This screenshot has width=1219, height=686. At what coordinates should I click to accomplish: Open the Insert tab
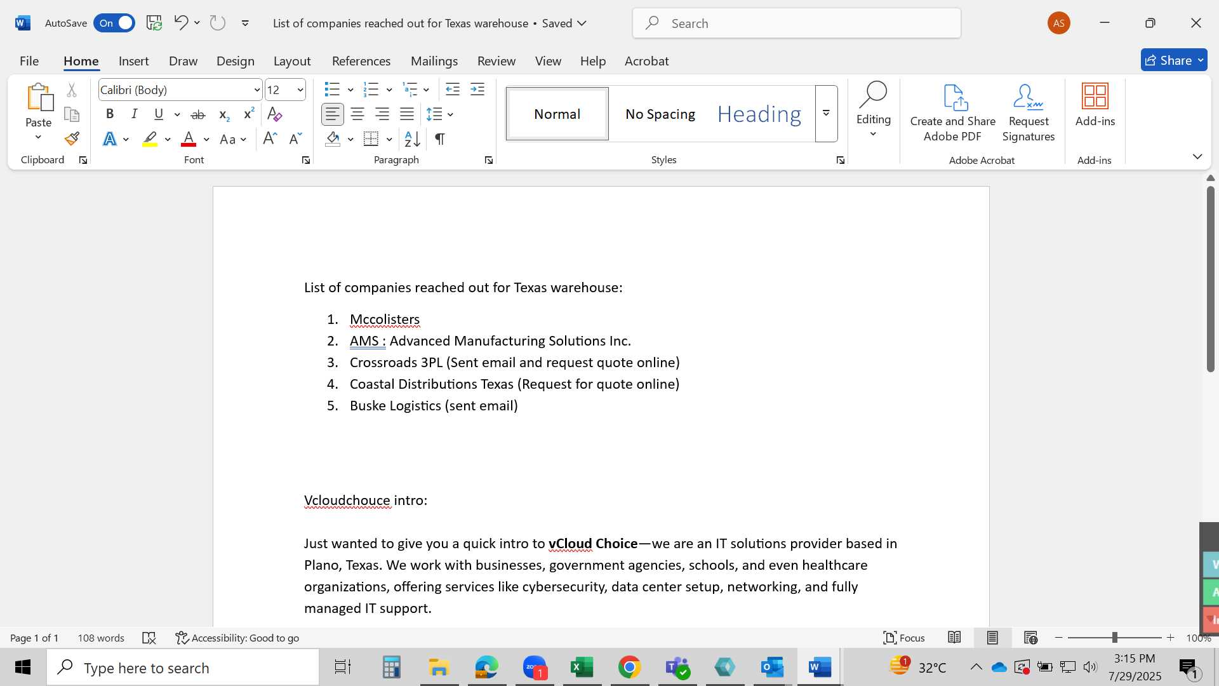[x=133, y=61]
